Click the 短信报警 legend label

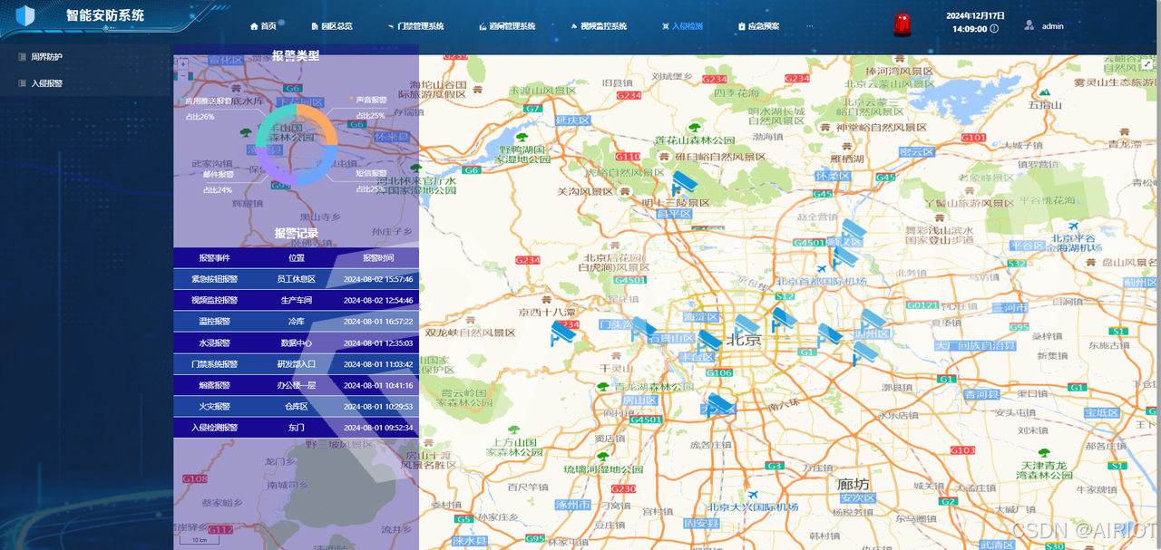click(370, 173)
